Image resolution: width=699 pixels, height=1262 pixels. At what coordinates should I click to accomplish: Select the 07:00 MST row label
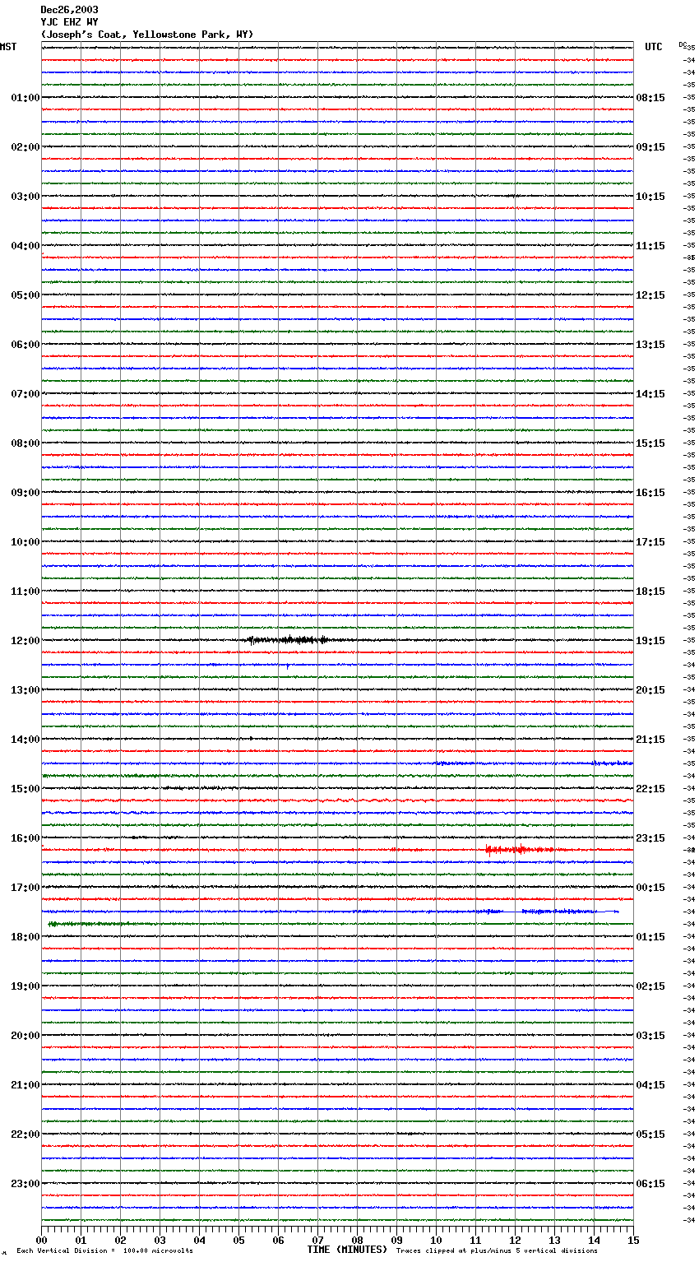pyautogui.click(x=25, y=394)
